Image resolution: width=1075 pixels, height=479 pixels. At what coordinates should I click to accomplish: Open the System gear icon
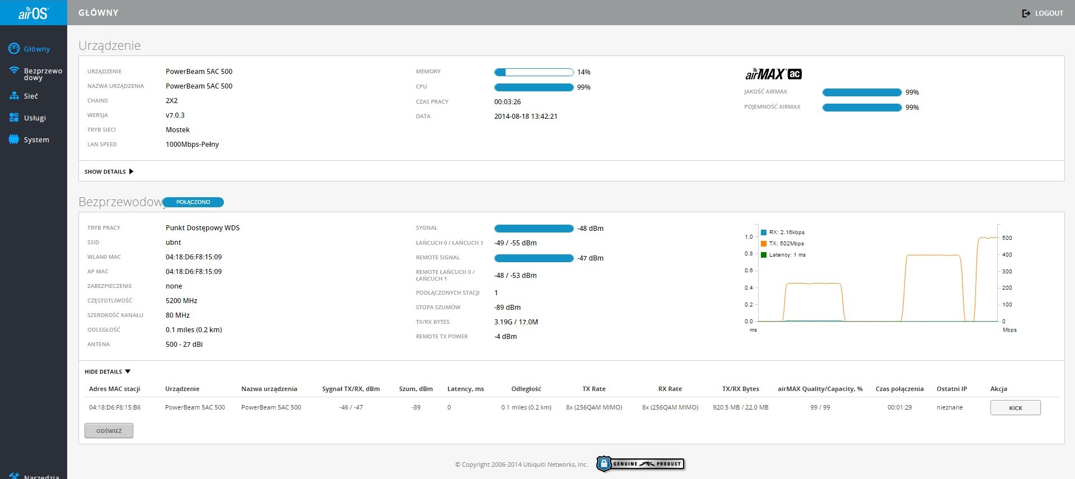(14, 139)
